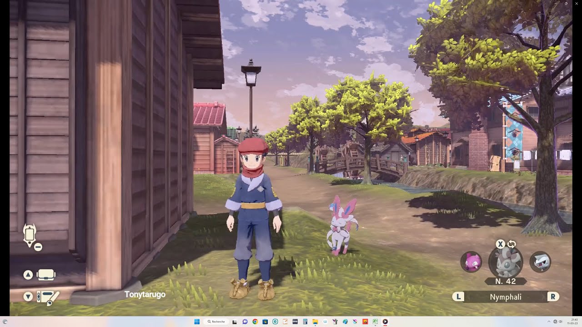The image size is (582, 327).
Task: Click the X button prompt above party
Action: tap(500, 244)
